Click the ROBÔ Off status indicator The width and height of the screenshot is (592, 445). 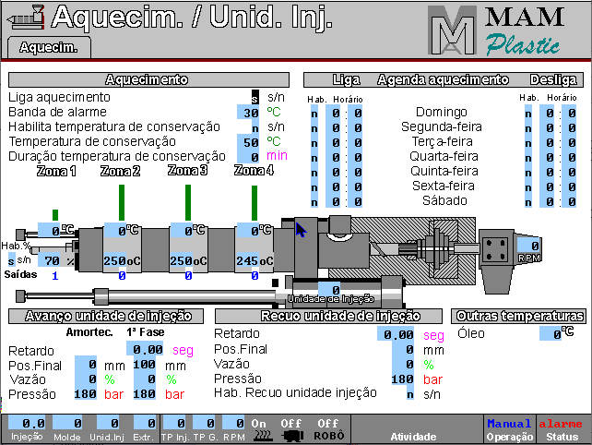pyautogui.click(x=327, y=429)
